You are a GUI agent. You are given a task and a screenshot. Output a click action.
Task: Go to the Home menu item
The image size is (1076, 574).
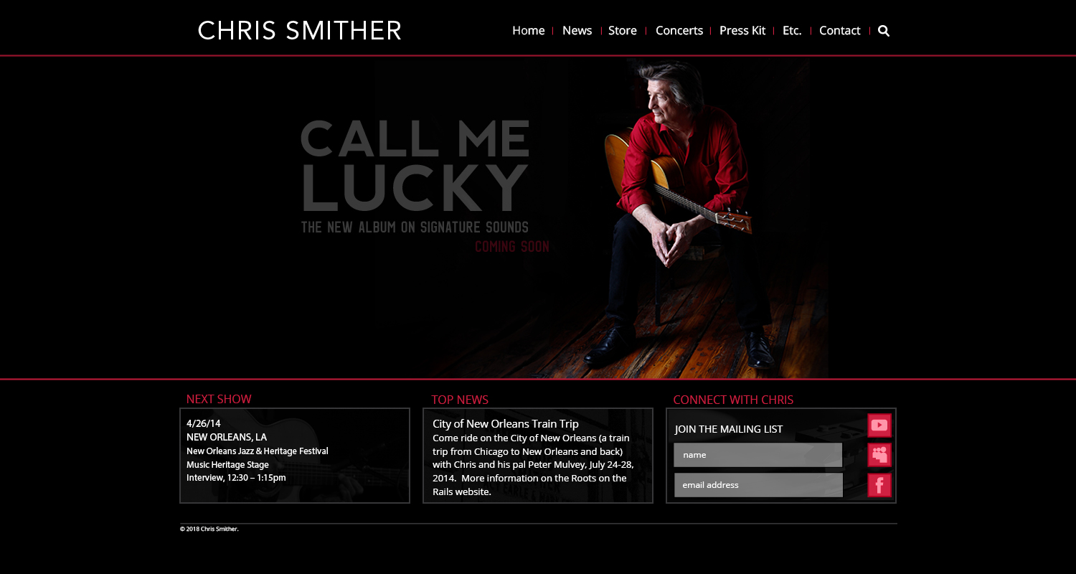click(529, 30)
